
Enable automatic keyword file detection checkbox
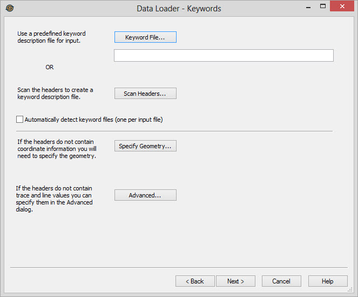pyautogui.click(x=20, y=120)
